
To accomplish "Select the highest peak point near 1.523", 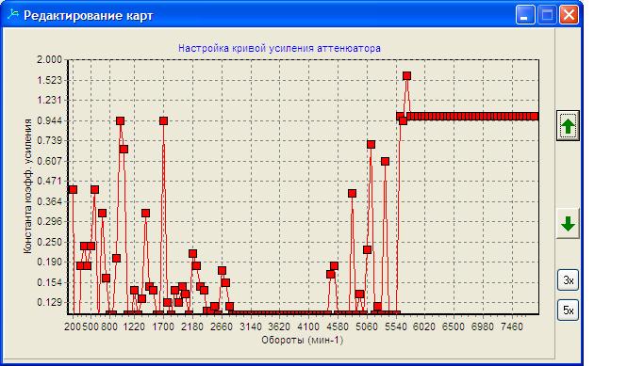I will tap(406, 76).
